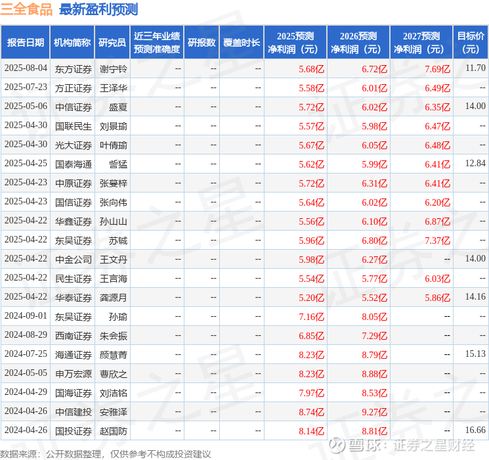
Task: Click the 光大证券 institution cell
Action: 74,145
